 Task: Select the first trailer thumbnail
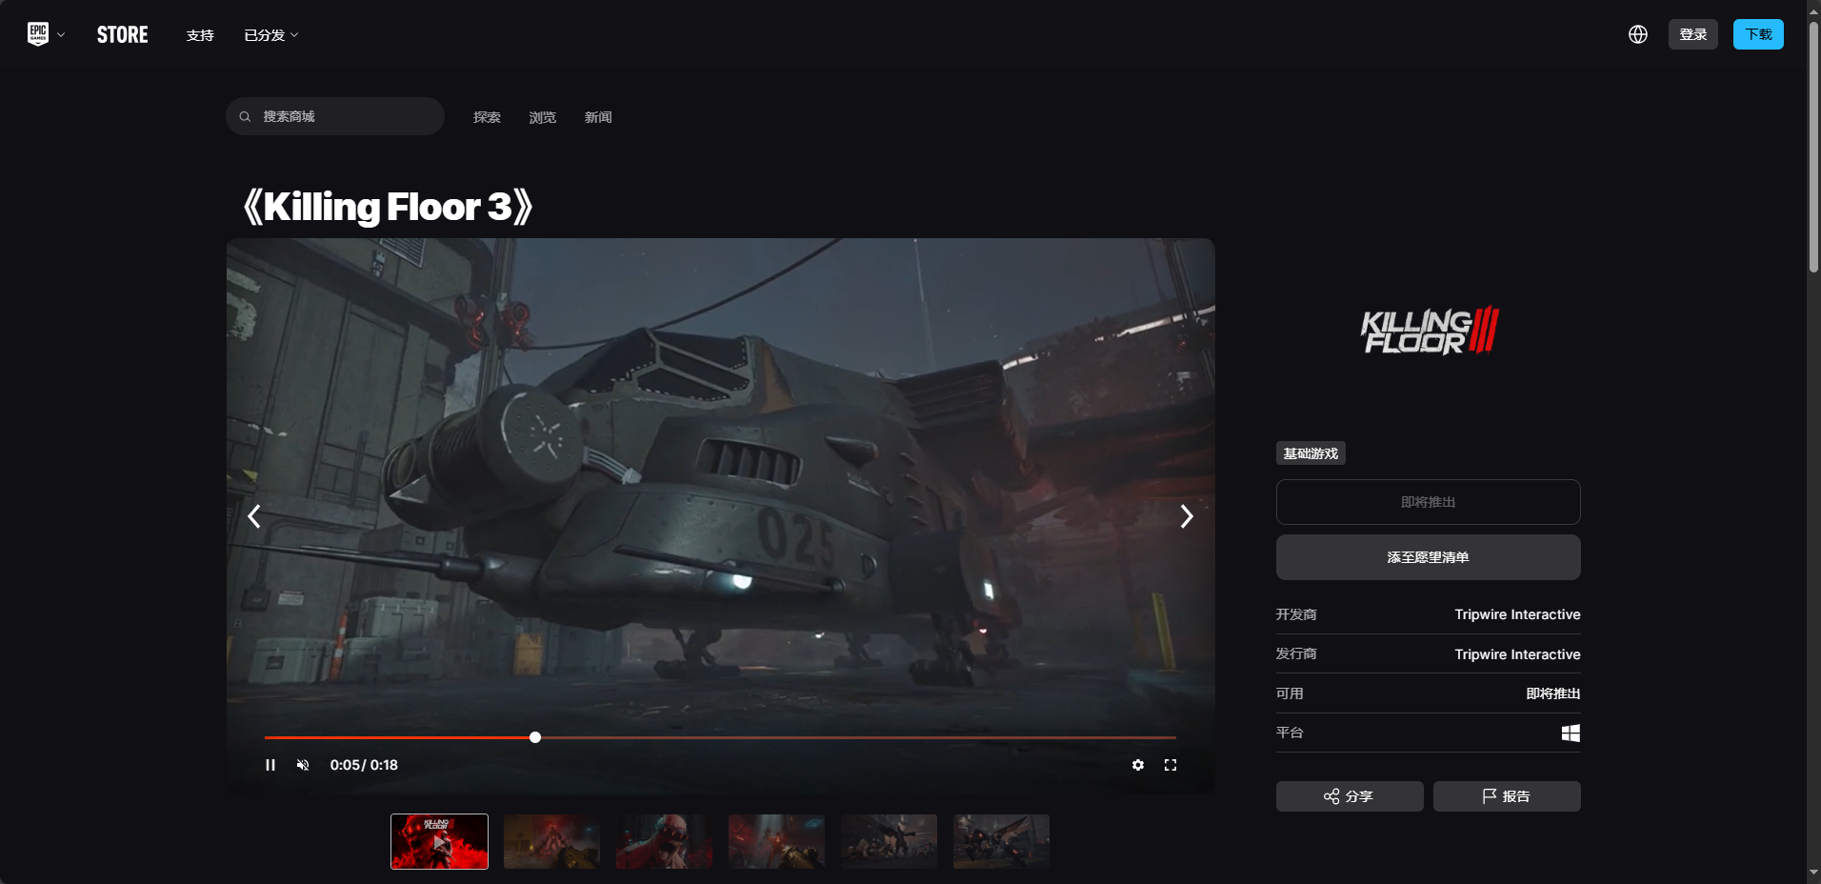[439, 841]
